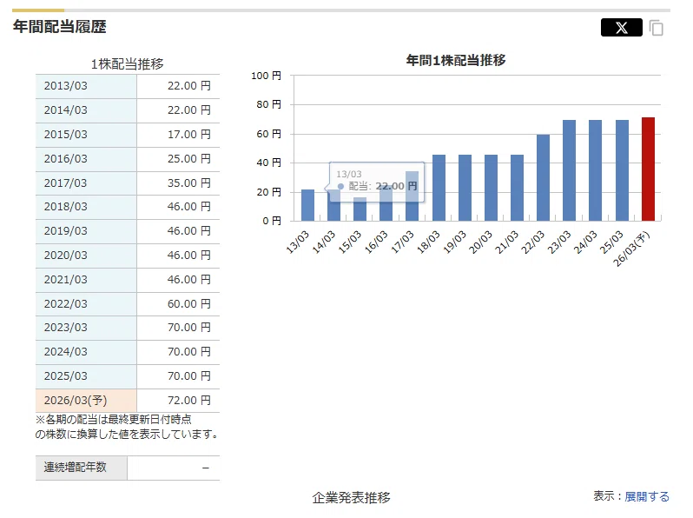This screenshot has height=518, width=693.
Task: Click the 23/03 chart bar
Action: pos(569,170)
